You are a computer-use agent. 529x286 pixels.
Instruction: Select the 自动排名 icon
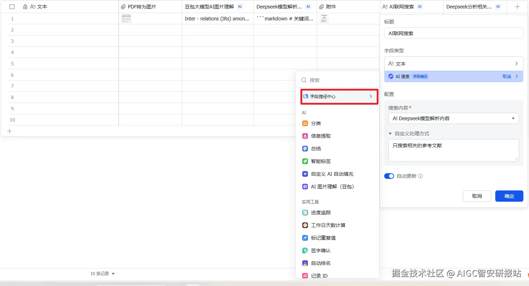coord(305,263)
